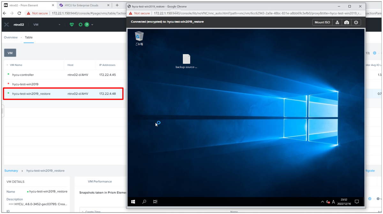Click Not secure warning in VNC window
383x214 pixels.
coord(139,13)
